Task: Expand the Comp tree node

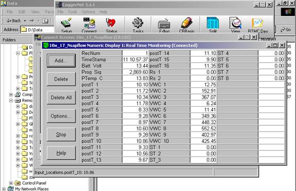Action: [11, 94]
